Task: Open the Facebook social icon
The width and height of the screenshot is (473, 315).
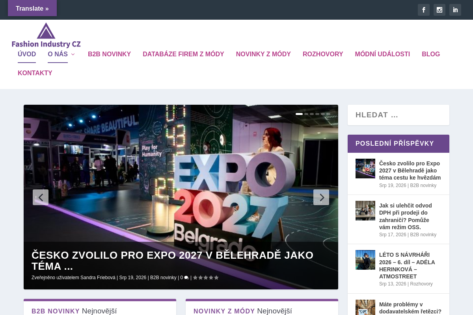Action: click(424, 10)
